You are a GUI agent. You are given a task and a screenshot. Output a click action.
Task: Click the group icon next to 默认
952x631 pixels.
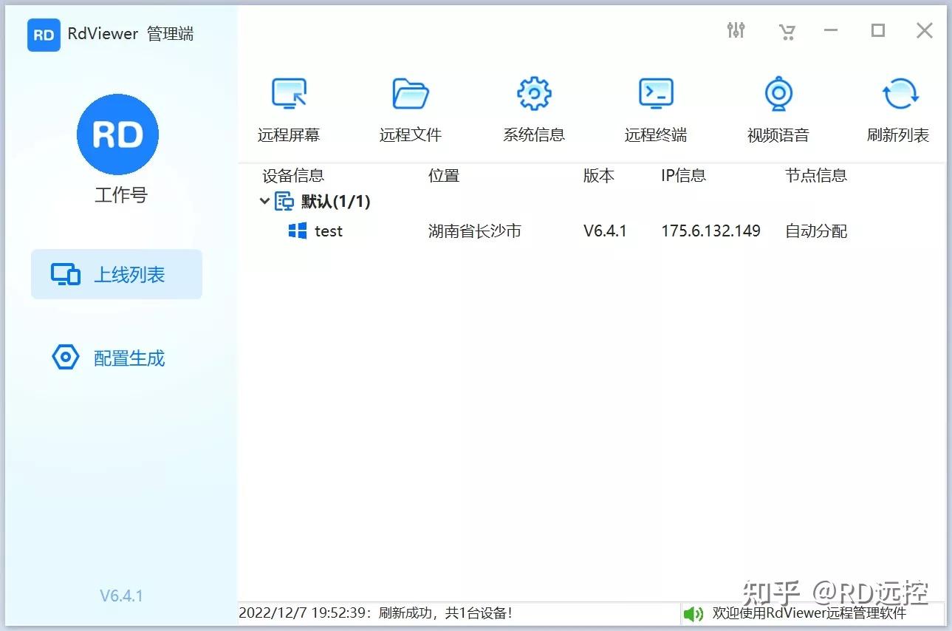click(x=283, y=200)
